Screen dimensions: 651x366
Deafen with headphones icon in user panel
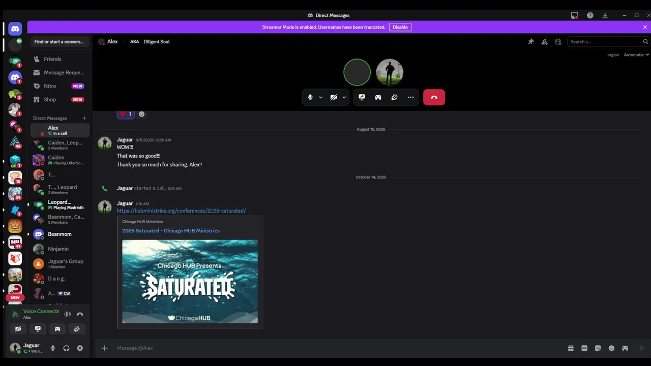tap(66, 348)
